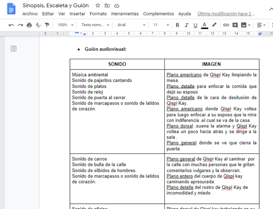Open the Insertar menu
Image resolution: width=273 pixels, height=209 pixels.
coord(77,14)
